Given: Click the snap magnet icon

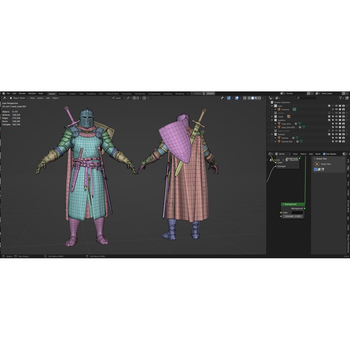Looking at the screenshot, I should point(134,98).
